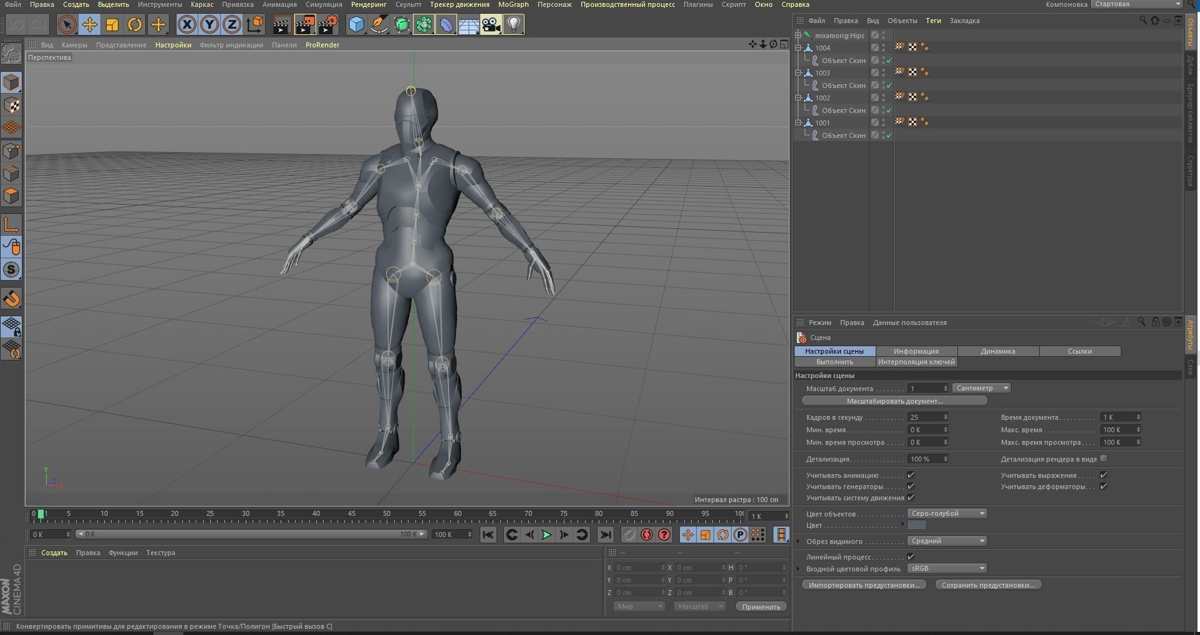Viewport: 1200px width, 635px height.
Task: Add a Cube primitive object
Action: pyautogui.click(x=356, y=25)
